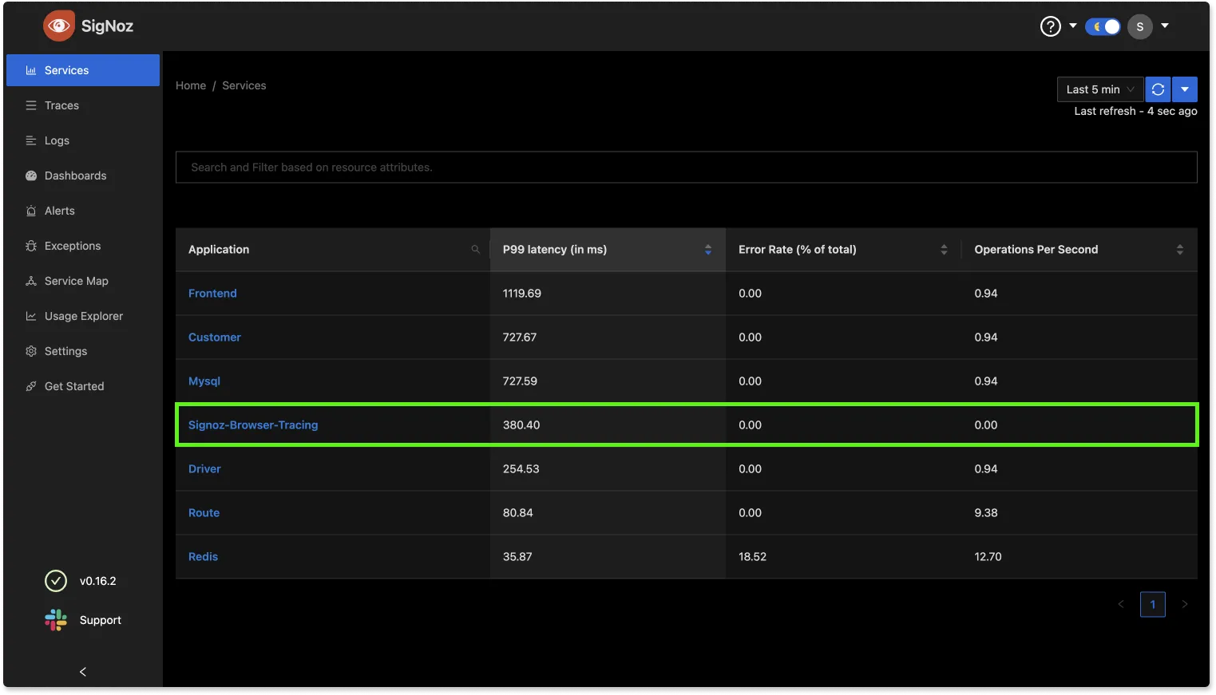The height and width of the screenshot is (695, 1216).
Task: Click the refresh icon button
Action: point(1158,89)
